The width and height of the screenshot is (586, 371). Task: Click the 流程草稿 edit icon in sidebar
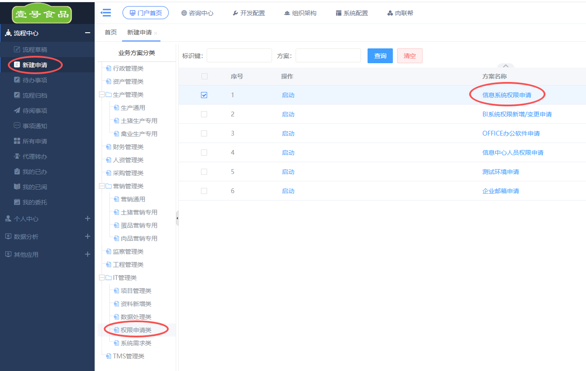point(17,50)
